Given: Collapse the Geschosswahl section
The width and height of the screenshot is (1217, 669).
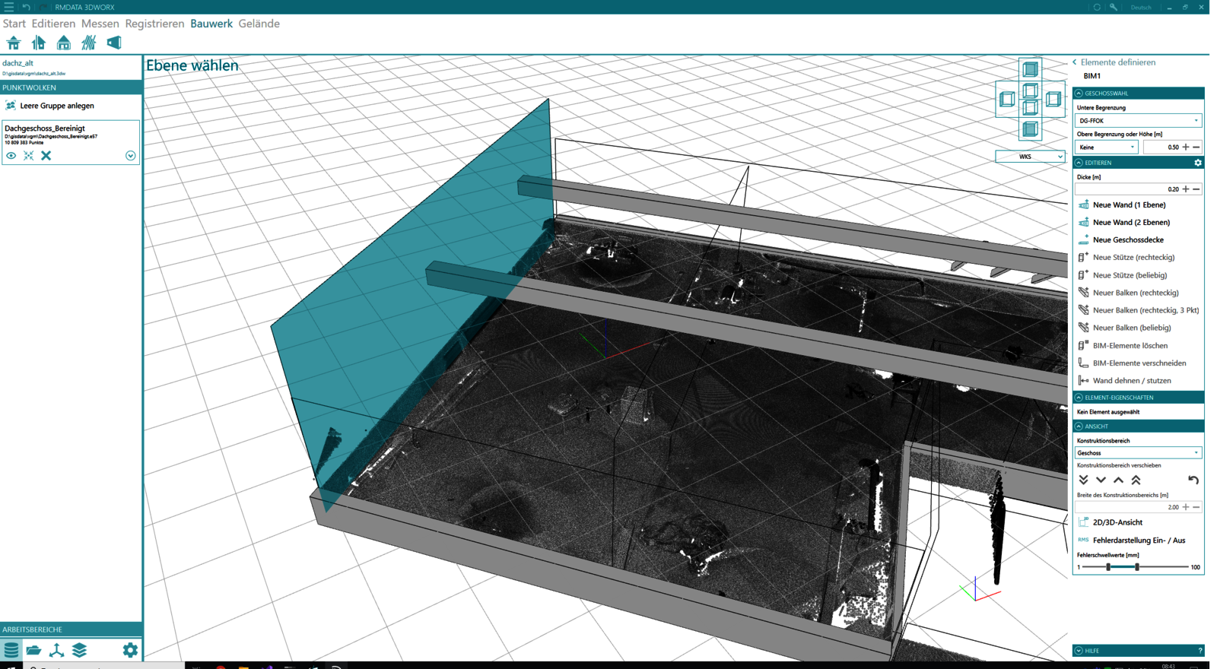Looking at the screenshot, I should tap(1079, 94).
